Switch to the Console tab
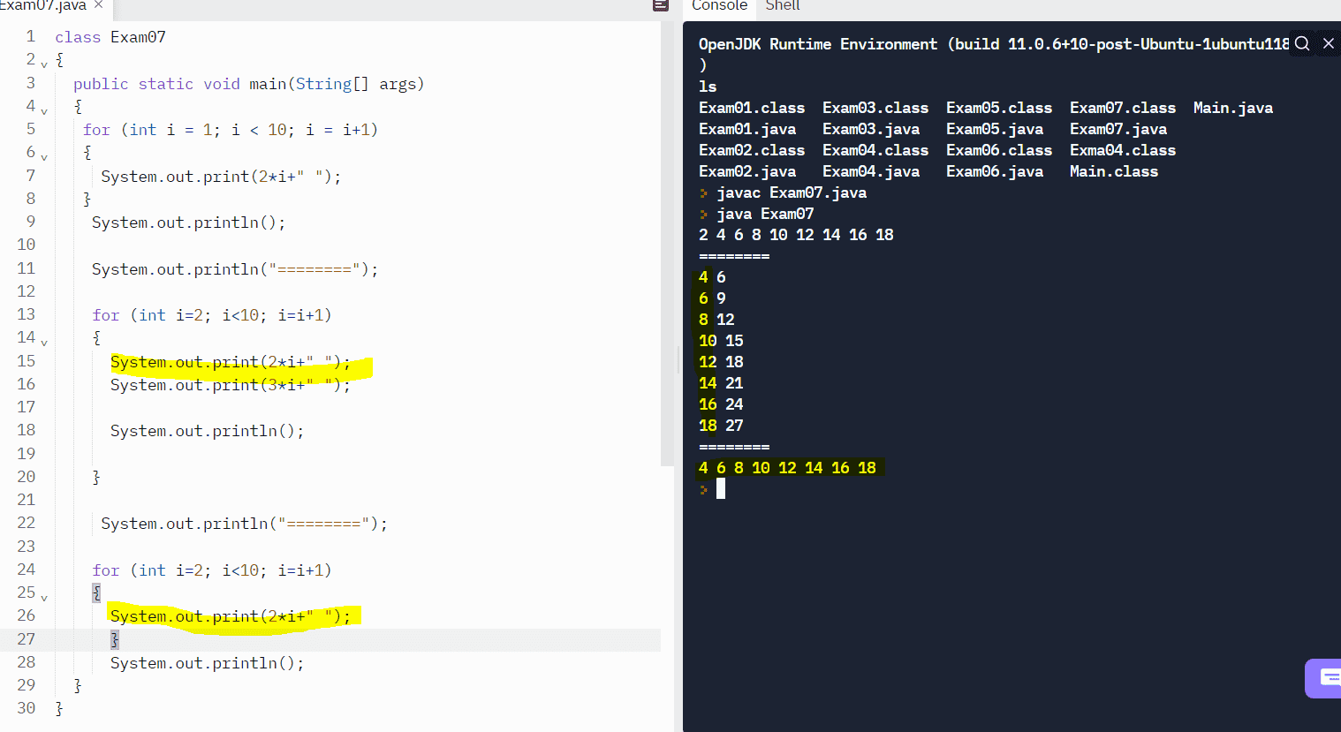The width and height of the screenshot is (1341, 732). click(719, 6)
